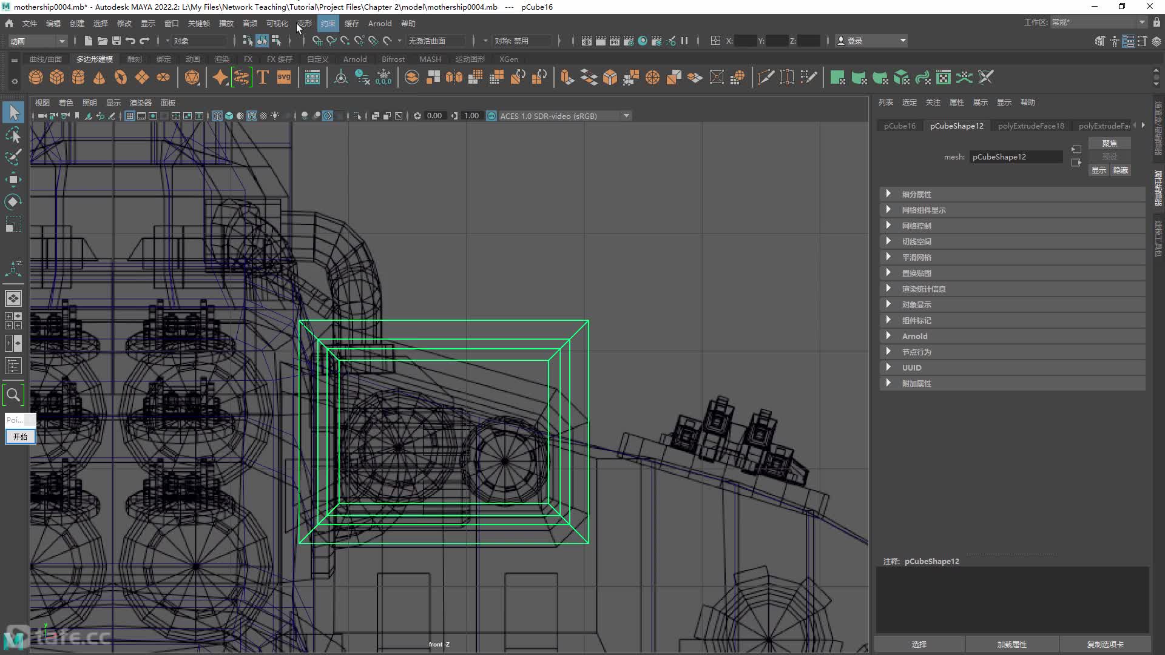Activate the Select arrow tool
Screen dimensions: 1165x655
(x=13, y=112)
